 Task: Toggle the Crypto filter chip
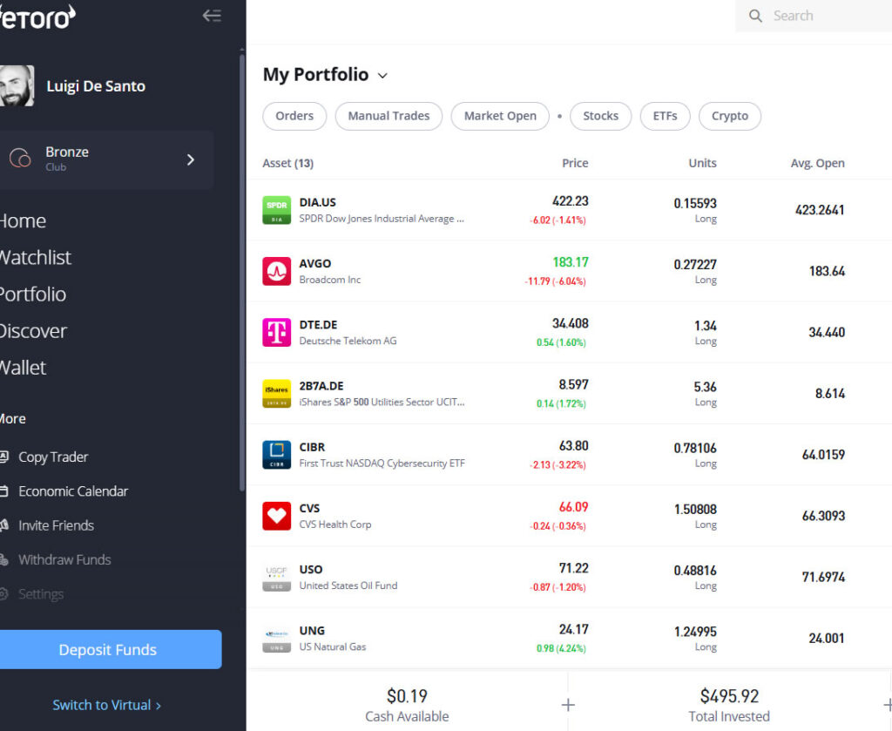point(729,116)
